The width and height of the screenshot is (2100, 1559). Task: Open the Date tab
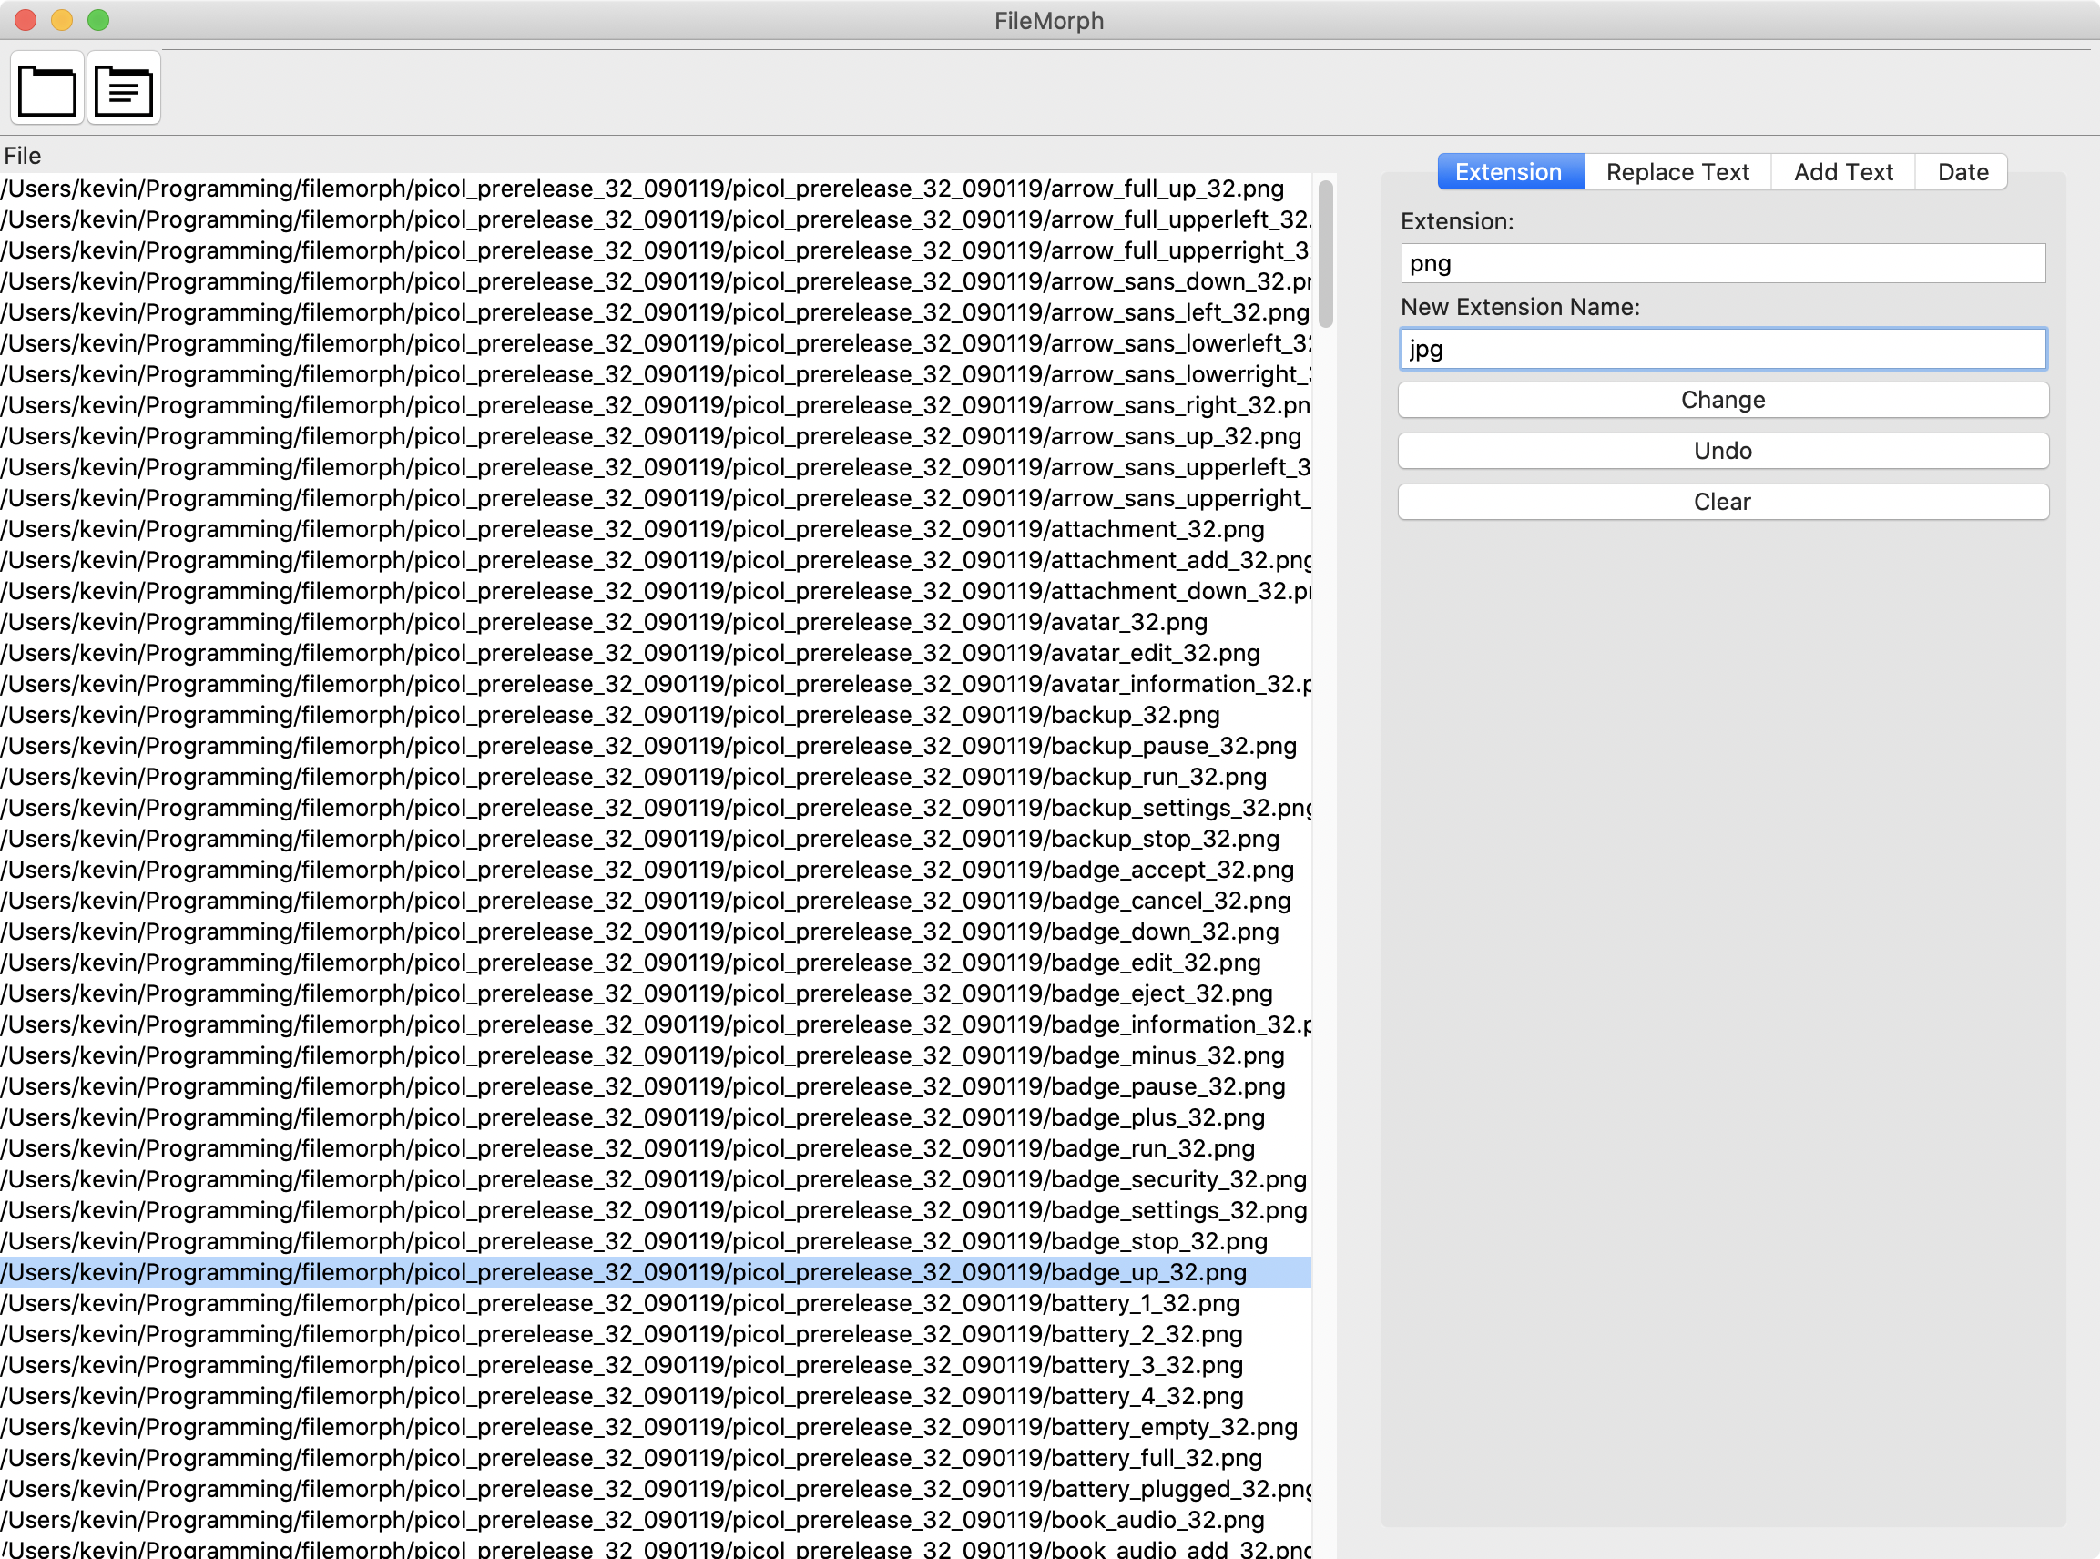point(1962,172)
